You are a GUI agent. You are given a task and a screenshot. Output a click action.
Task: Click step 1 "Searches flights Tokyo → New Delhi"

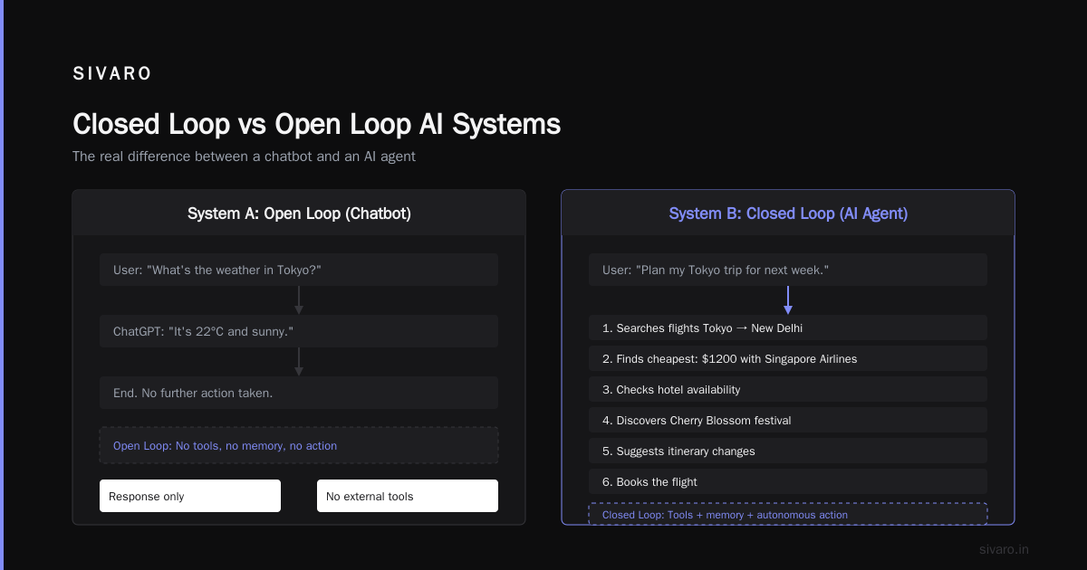point(788,328)
